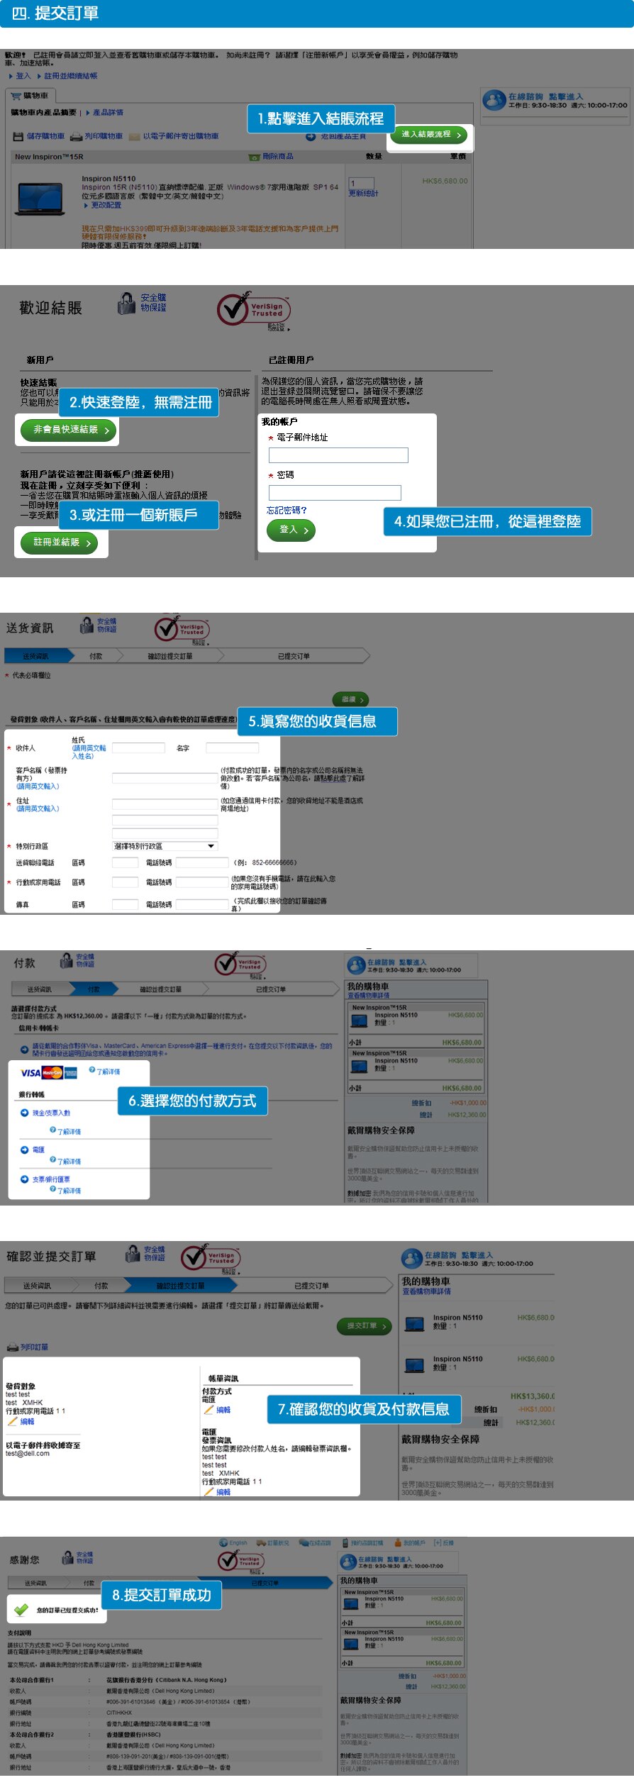This screenshot has width=634, height=1780.
Task: Click green 登入 button under 我的帳戶
Action: (x=291, y=530)
